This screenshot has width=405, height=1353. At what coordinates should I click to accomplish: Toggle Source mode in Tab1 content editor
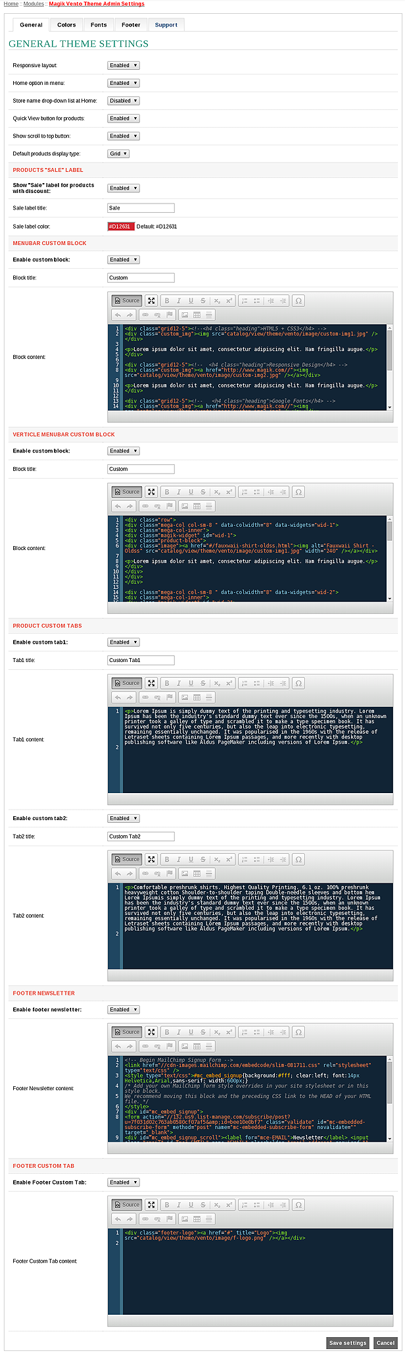[x=127, y=683]
